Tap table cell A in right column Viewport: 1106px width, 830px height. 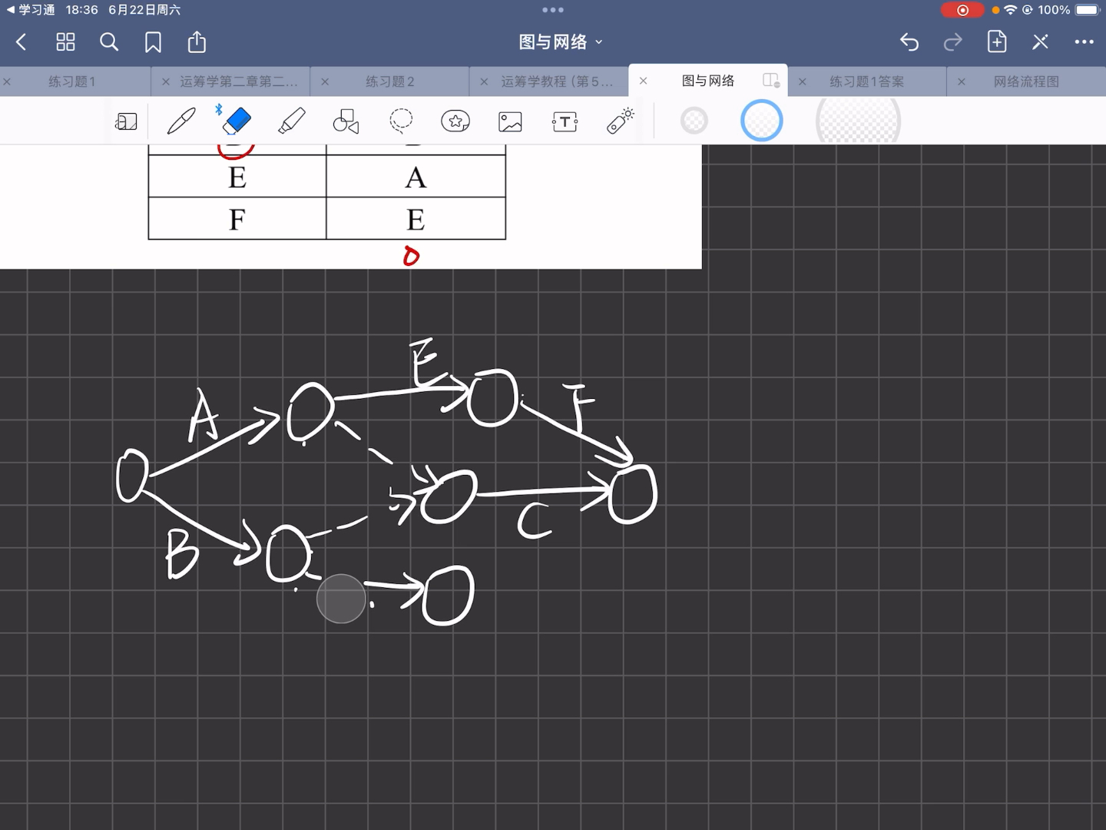click(x=416, y=177)
